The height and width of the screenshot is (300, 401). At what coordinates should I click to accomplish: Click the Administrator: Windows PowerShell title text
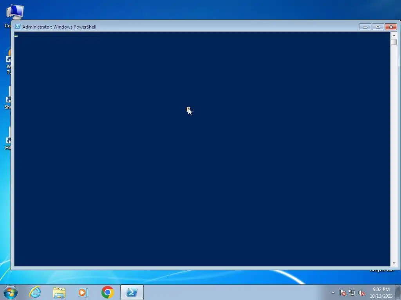tap(60, 27)
